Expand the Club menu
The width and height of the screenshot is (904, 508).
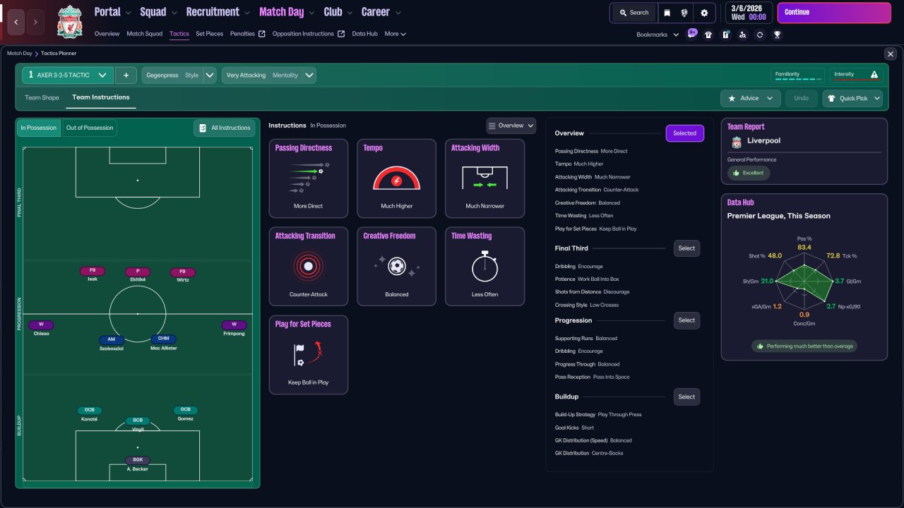coord(338,12)
